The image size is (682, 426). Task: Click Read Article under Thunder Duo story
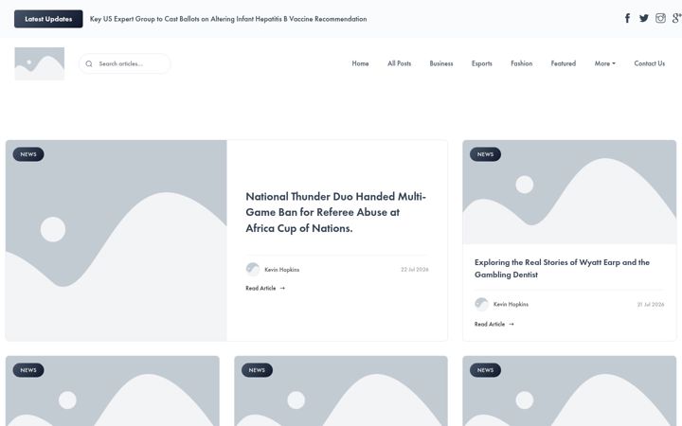pyautogui.click(x=265, y=288)
